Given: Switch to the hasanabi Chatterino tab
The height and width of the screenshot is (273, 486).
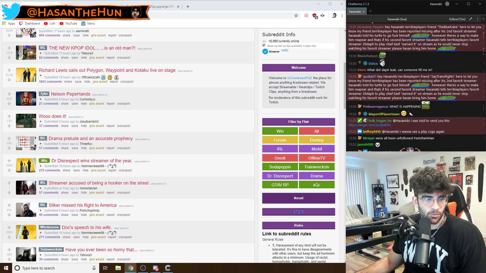Looking at the screenshot, I should [355, 12].
